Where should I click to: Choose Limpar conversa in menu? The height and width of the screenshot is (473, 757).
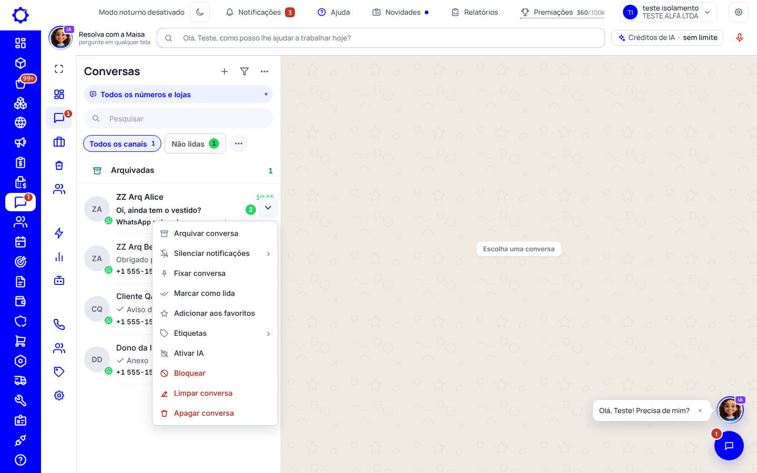click(x=215, y=393)
